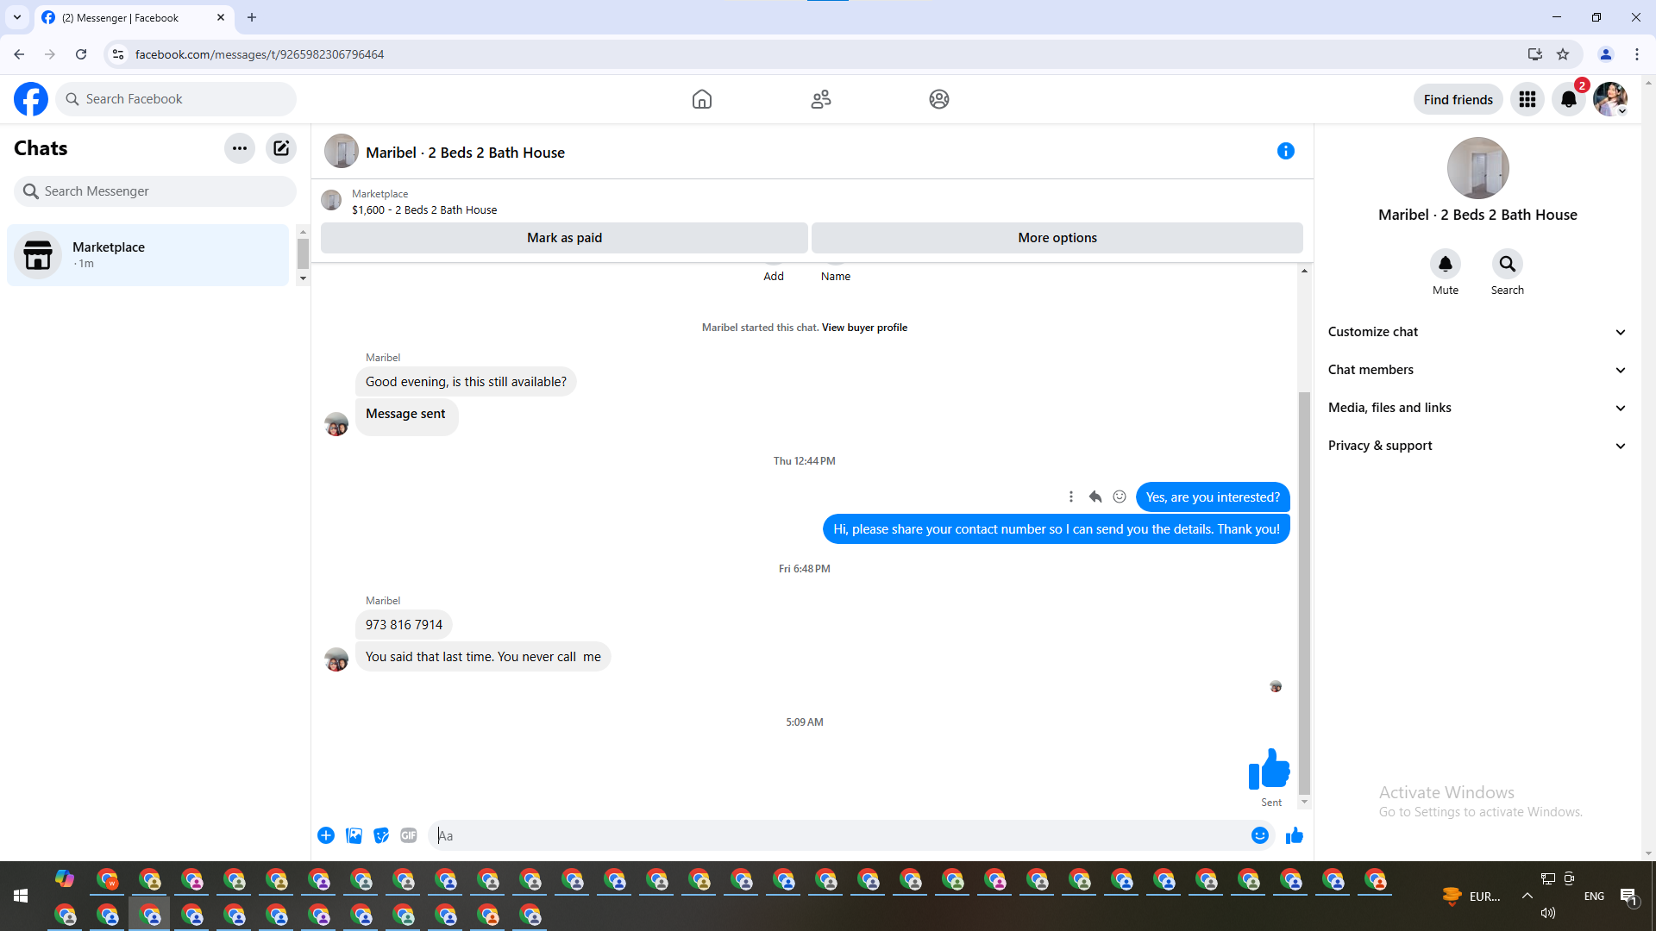The width and height of the screenshot is (1656, 931).
Task: Expand the Chat members section
Action: [1477, 370]
